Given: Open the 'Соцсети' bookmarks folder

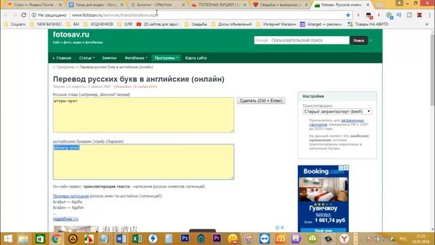Looking at the screenshot, I should (x=15, y=24).
